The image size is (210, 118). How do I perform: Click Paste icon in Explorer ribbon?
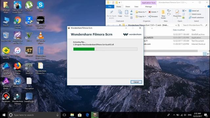tap(126, 13)
